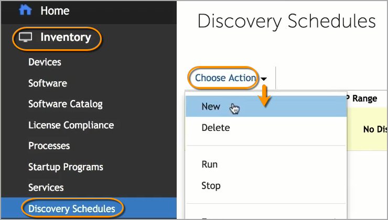Image resolution: width=388 pixels, height=220 pixels.
Task: Select Stop in the action menu
Action: pos(211,185)
